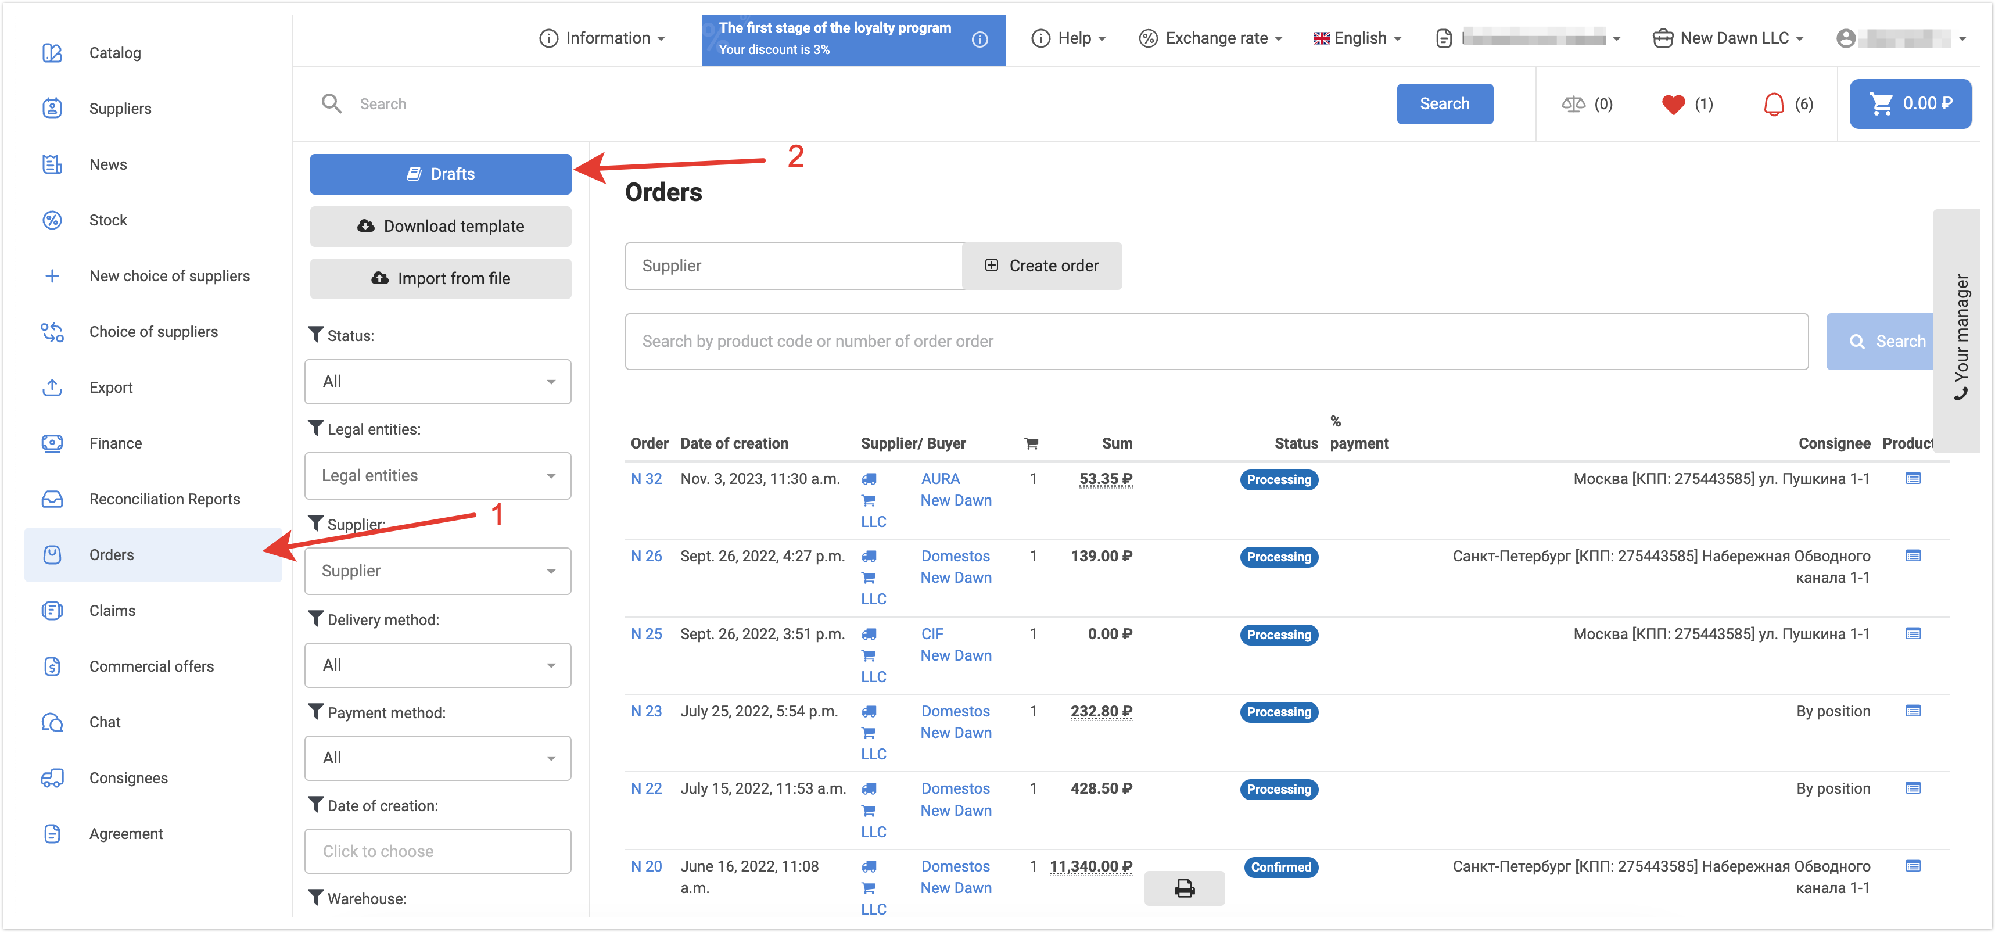
Task: Expand the Delivery method dropdown
Action: pos(437,665)
